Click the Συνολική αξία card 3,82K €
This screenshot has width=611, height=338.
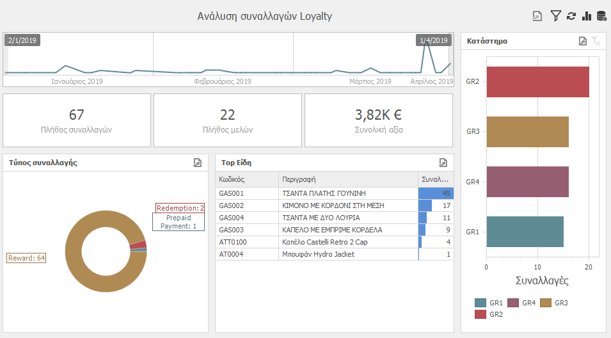coord(379,120)
